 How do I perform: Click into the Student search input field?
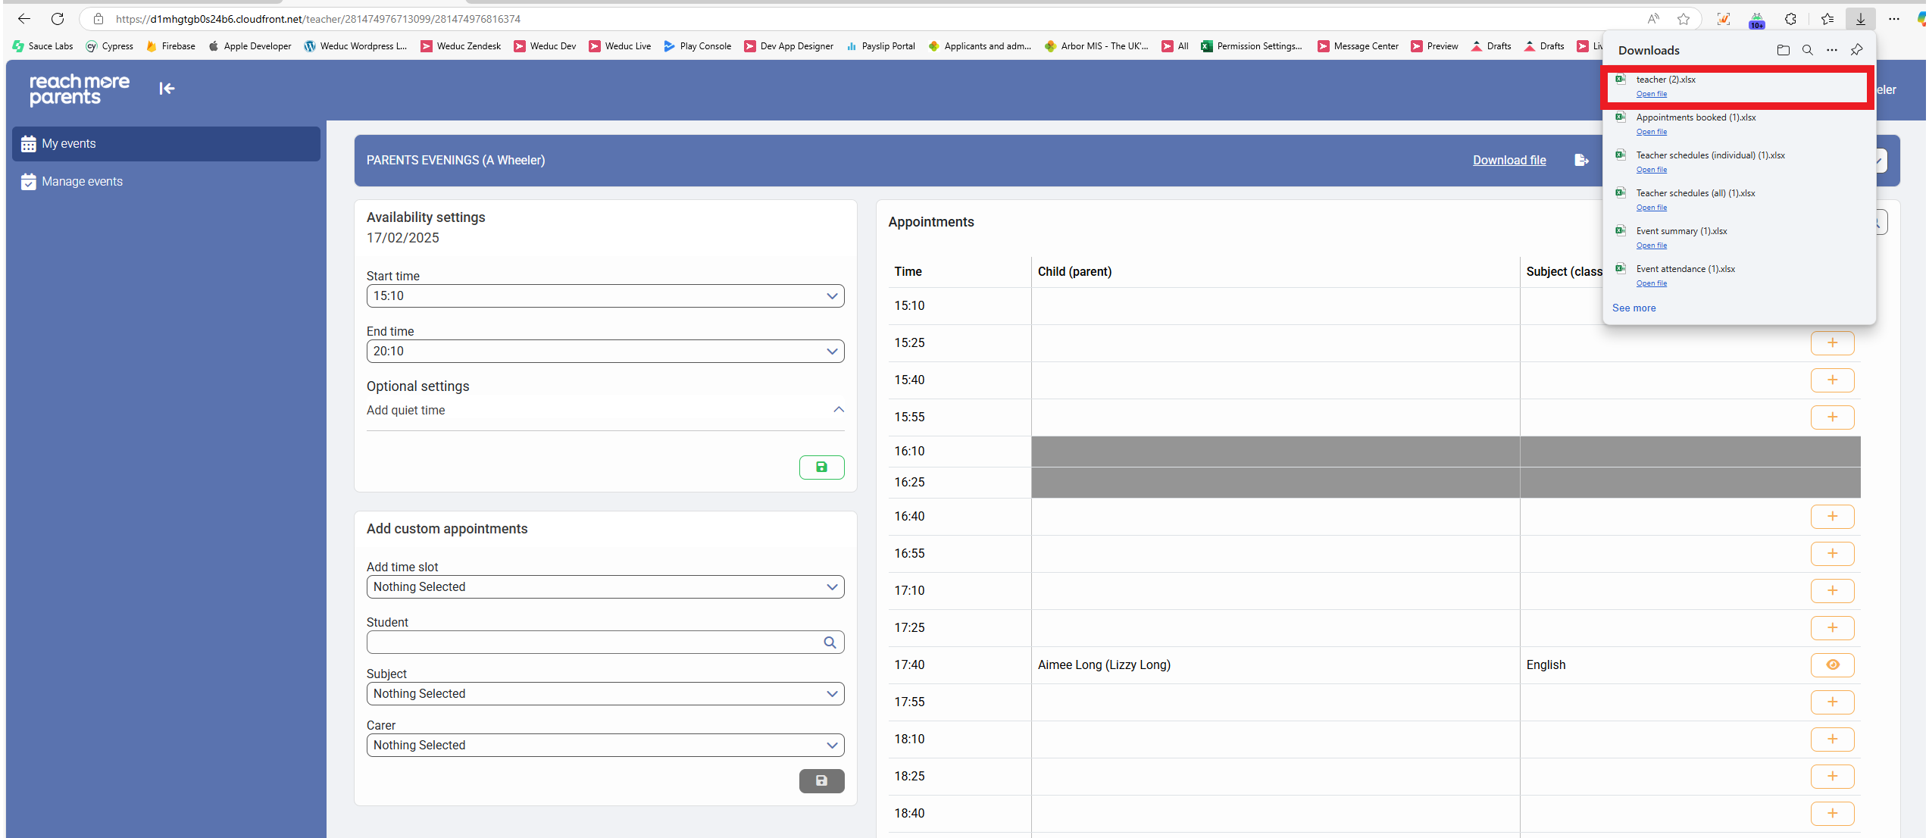click(591, 643)
